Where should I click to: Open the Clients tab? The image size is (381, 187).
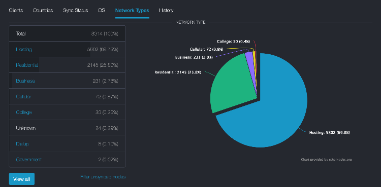point(16,11)
